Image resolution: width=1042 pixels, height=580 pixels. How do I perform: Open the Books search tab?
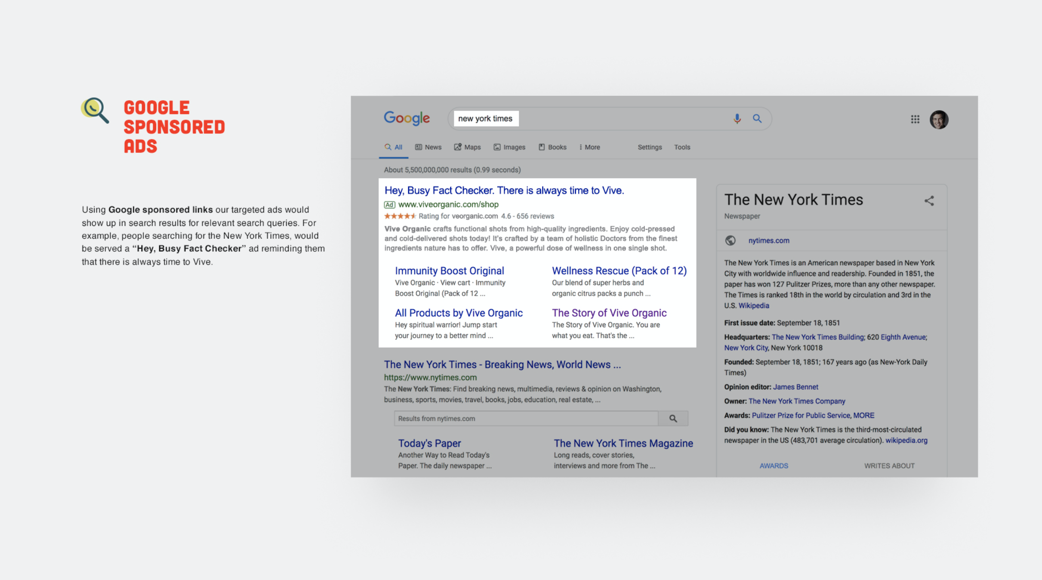click(553, 147)
